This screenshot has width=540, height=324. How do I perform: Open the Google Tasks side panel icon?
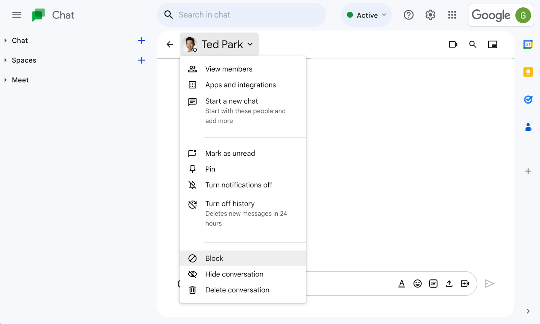(x=528, y=99)
